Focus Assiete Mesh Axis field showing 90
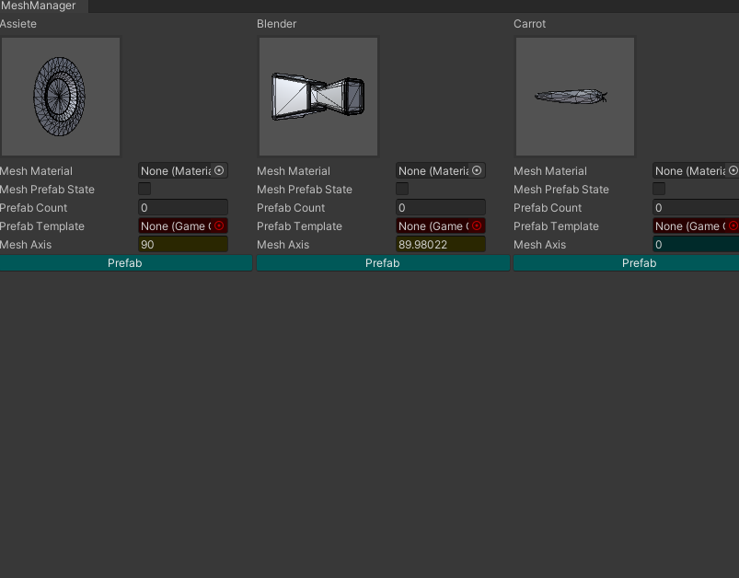The width and height of the screenshot is (739, 578). (x=183, y=244)
